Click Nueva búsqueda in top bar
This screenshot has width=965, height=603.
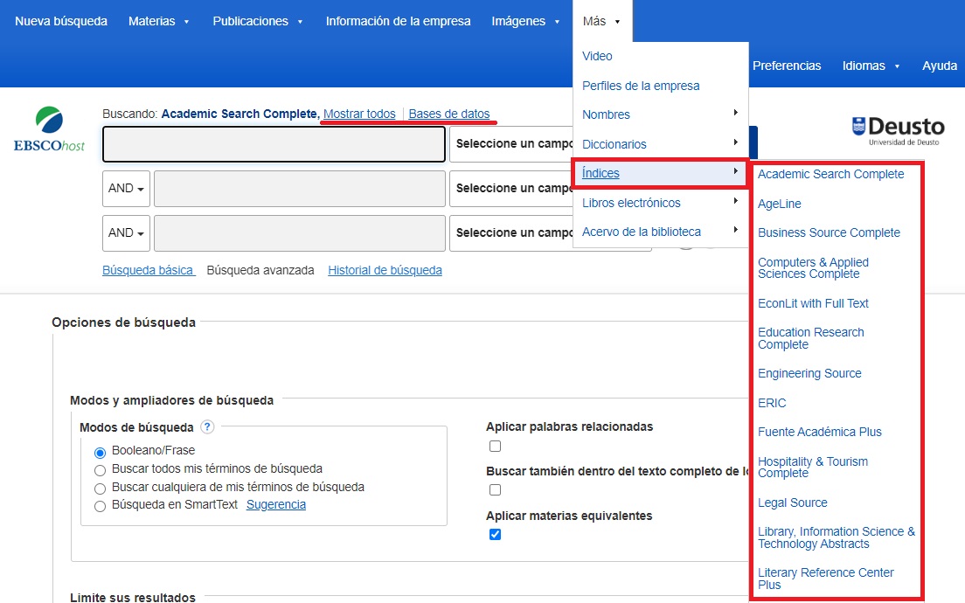(x=61, y=21)
